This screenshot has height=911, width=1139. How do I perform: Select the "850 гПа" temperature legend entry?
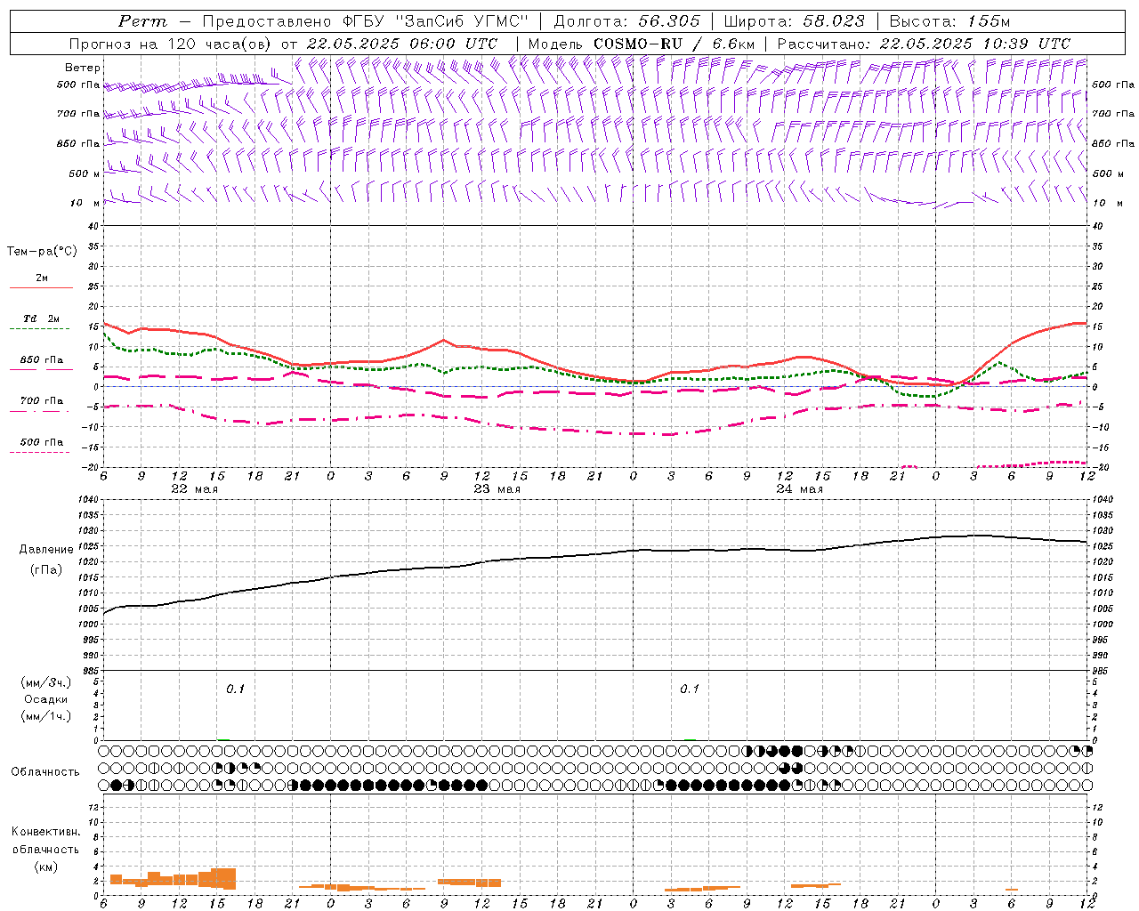pos(42,360)
